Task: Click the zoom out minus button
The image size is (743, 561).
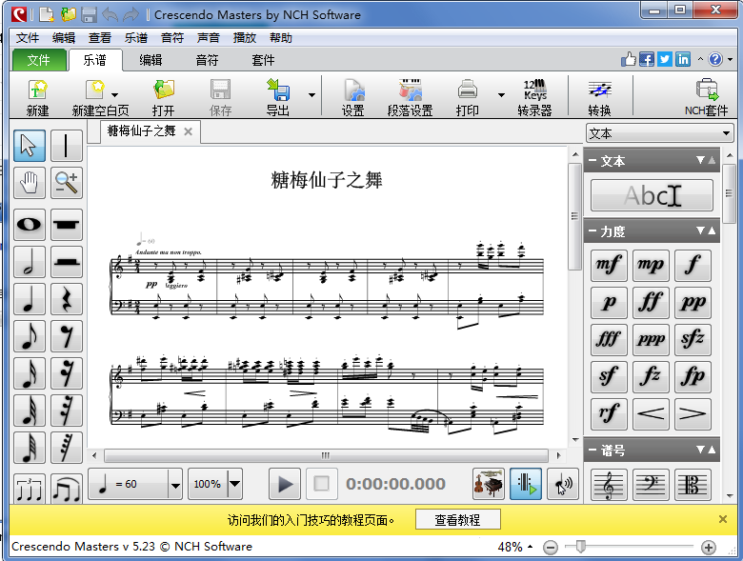Action: click(551, 548)
